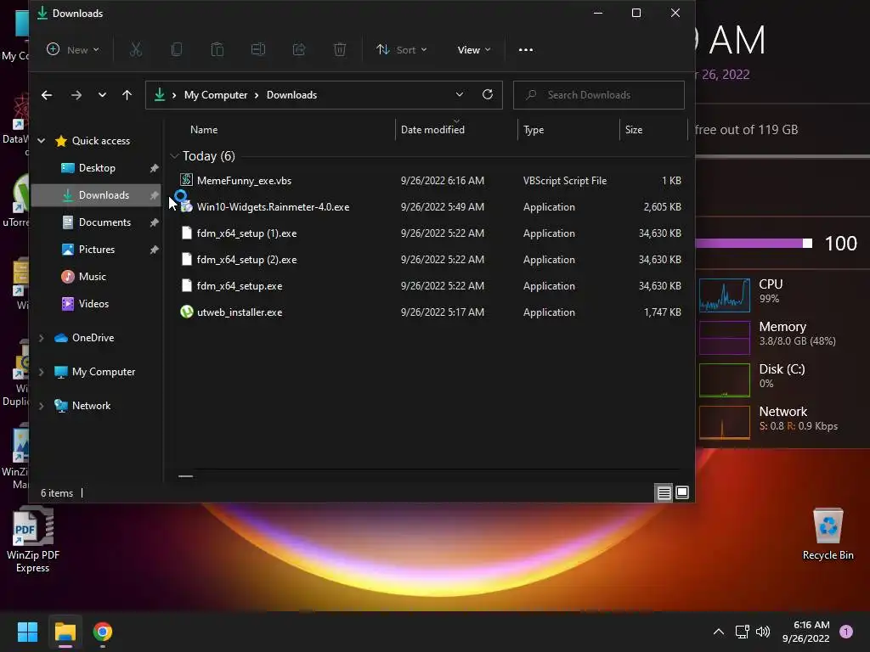The height and width of the screenshot is (652, 870).
Task: Open the network tray icon
Action: (742, 632)
